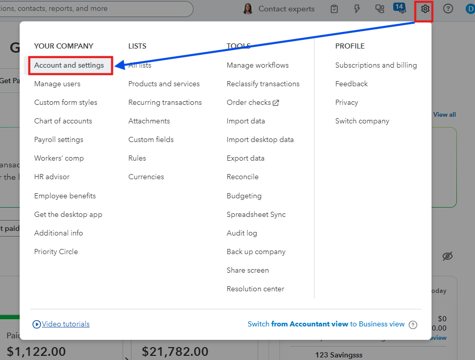Click the $21,782.00 amount
475x360 pixels.
point(175,352)
